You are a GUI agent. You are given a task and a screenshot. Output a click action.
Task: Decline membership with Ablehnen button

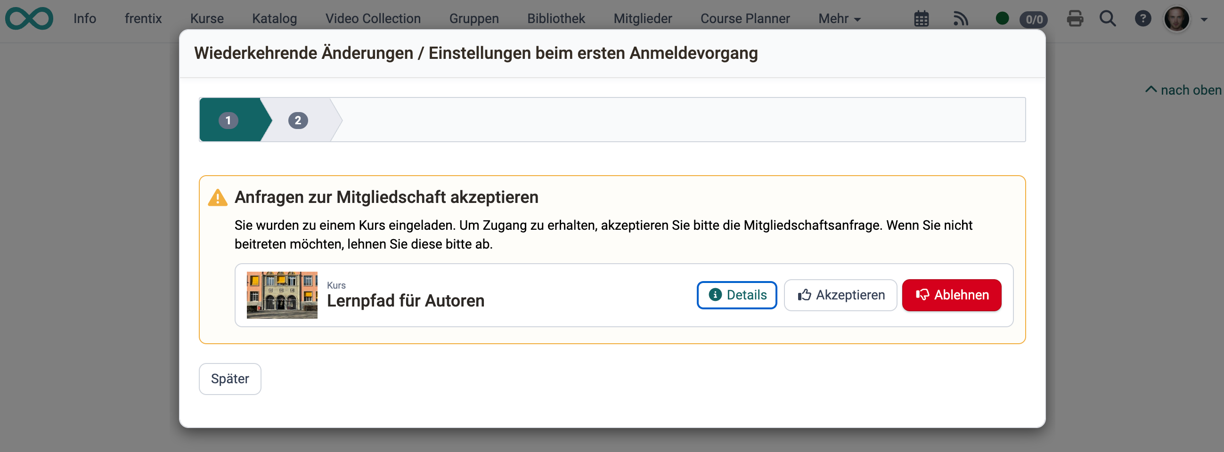pyautogui.click(x=951, y=295)
